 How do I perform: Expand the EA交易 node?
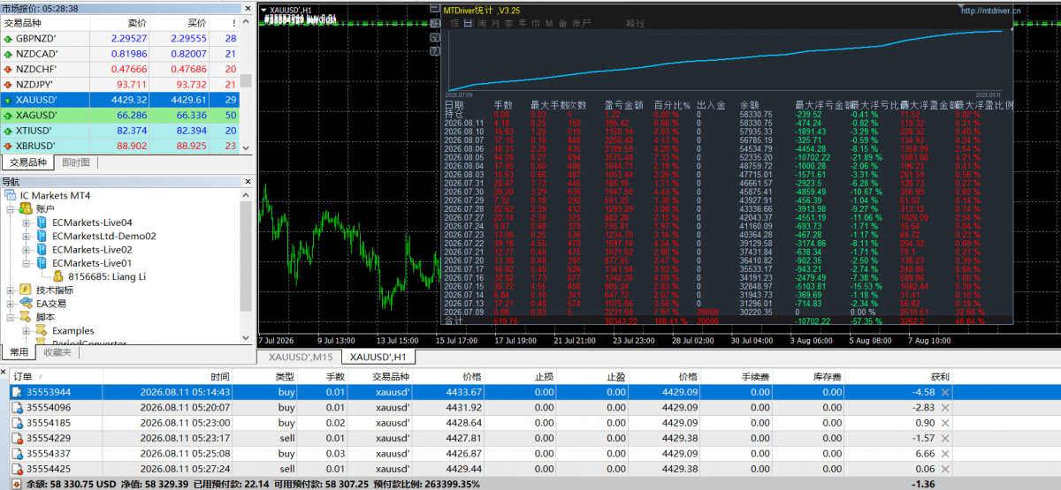[11, 304]
